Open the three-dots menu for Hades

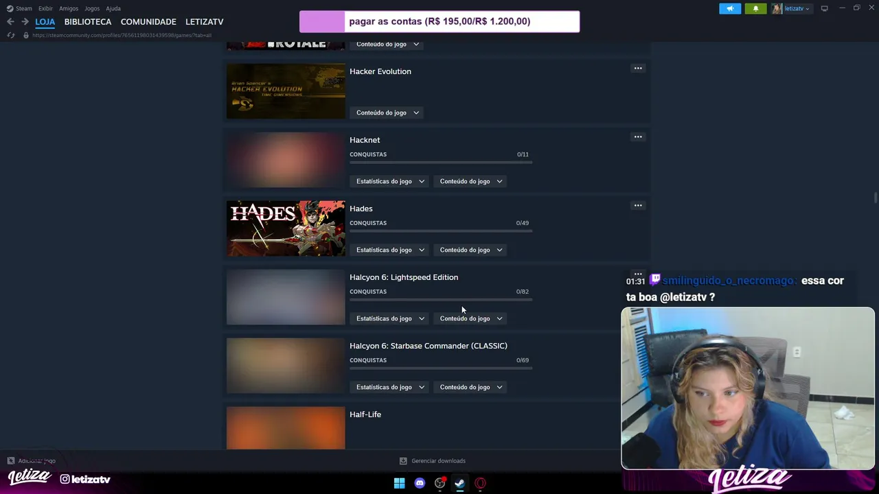point(638,205)
